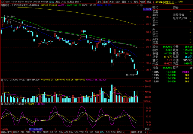This screenshot has width=193, height=134.
Task: Zoom out chart with minus button
Action: coord(150,132)
